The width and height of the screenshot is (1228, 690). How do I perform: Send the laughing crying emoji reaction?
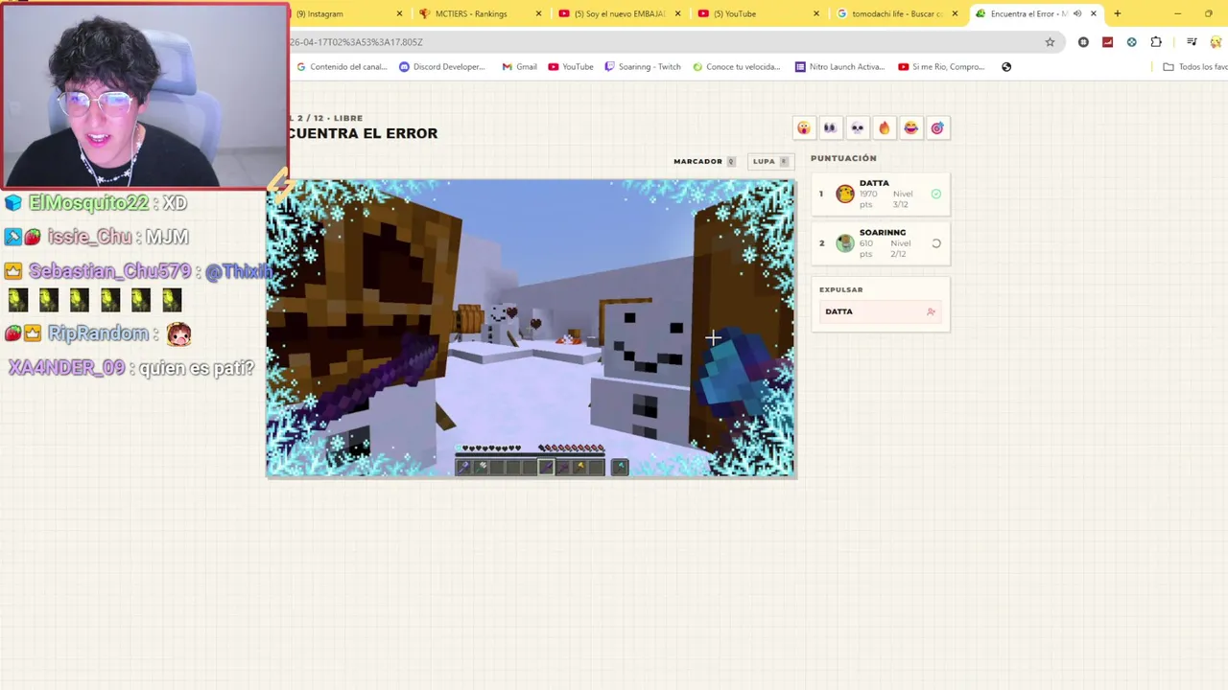[910, 127]
